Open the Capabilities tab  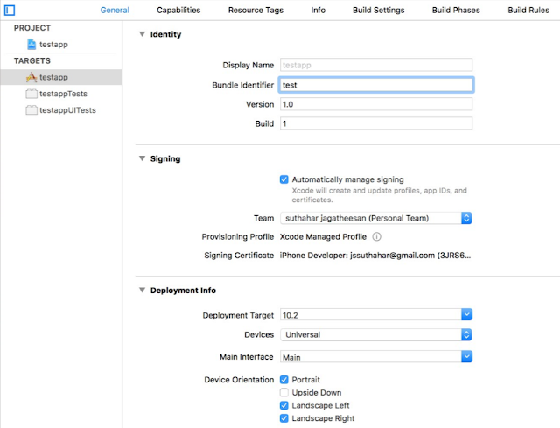point(178,10)
